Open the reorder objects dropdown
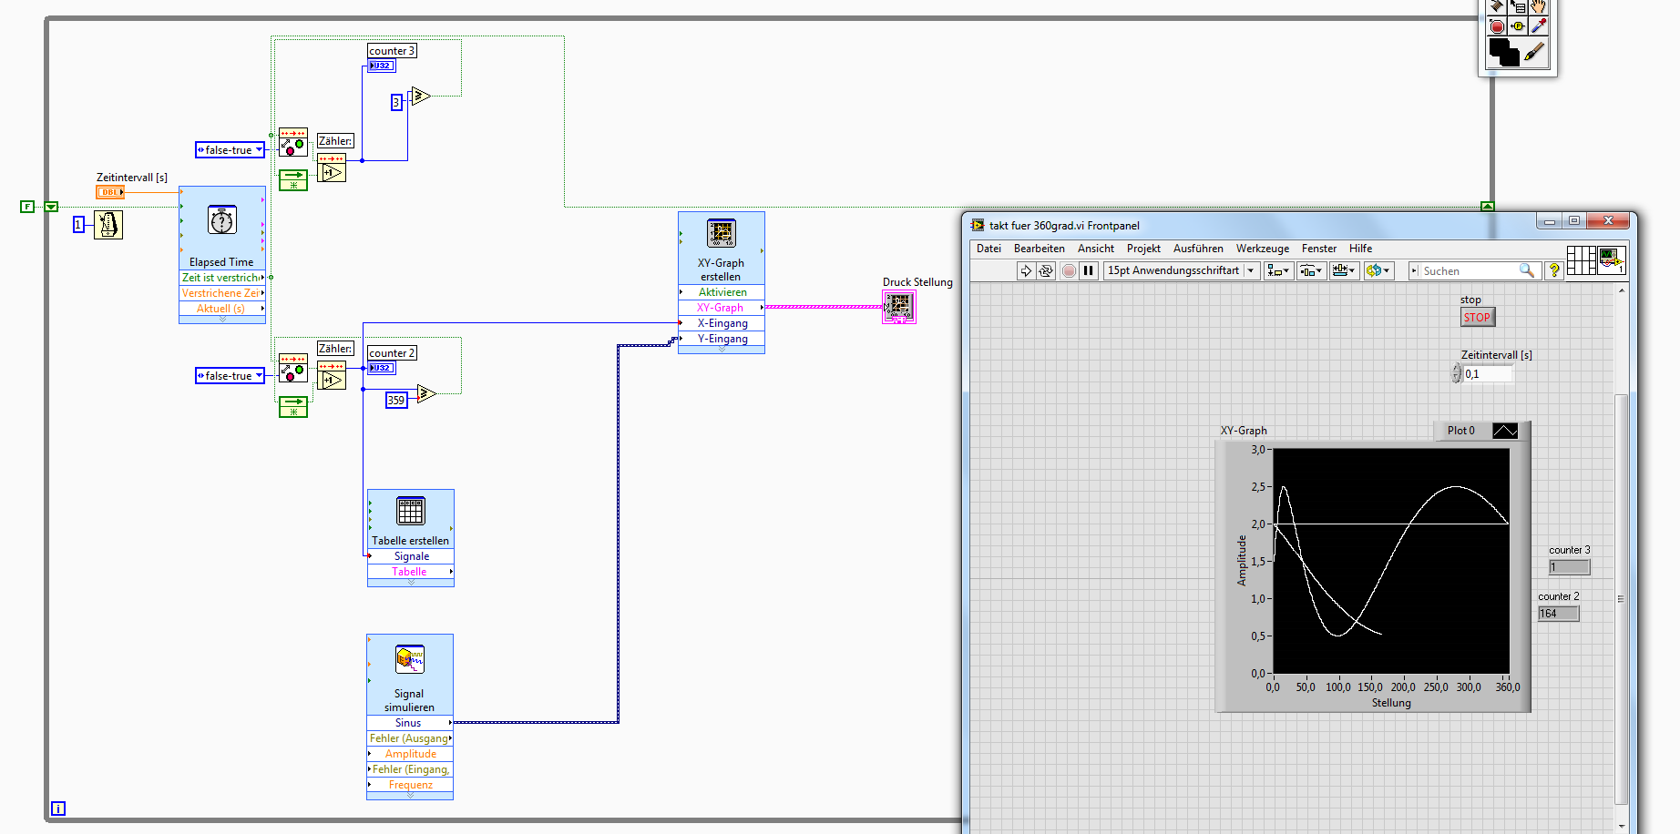 (1378, 270)
